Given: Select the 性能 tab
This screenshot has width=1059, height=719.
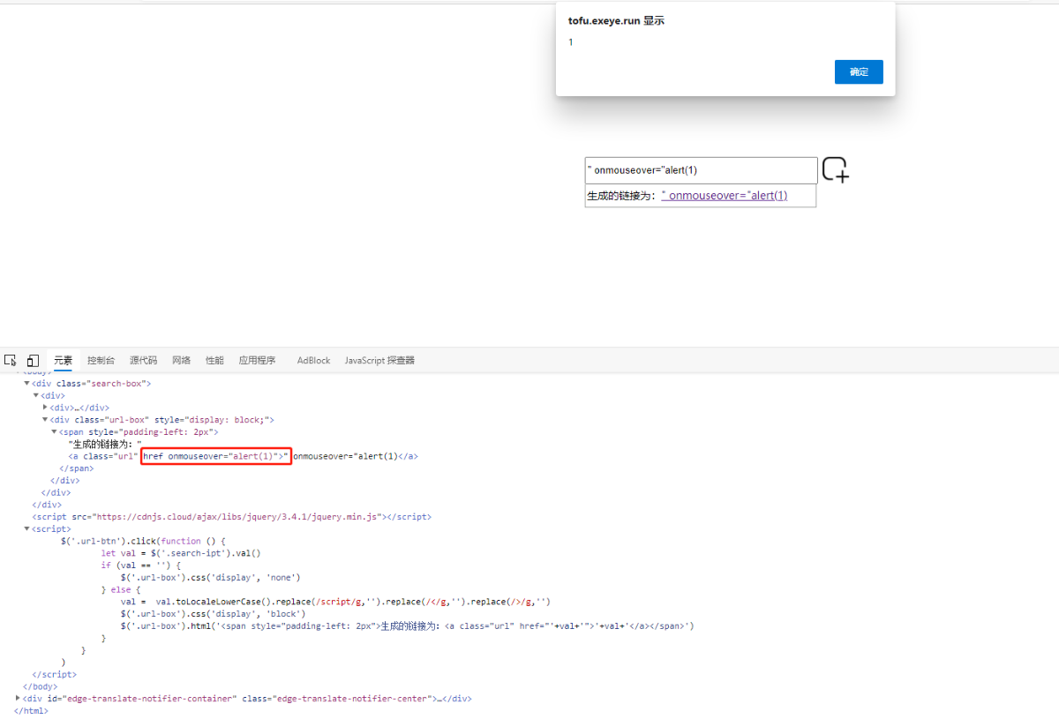Looking at the screenshot, I should click(x=214, y=360).
